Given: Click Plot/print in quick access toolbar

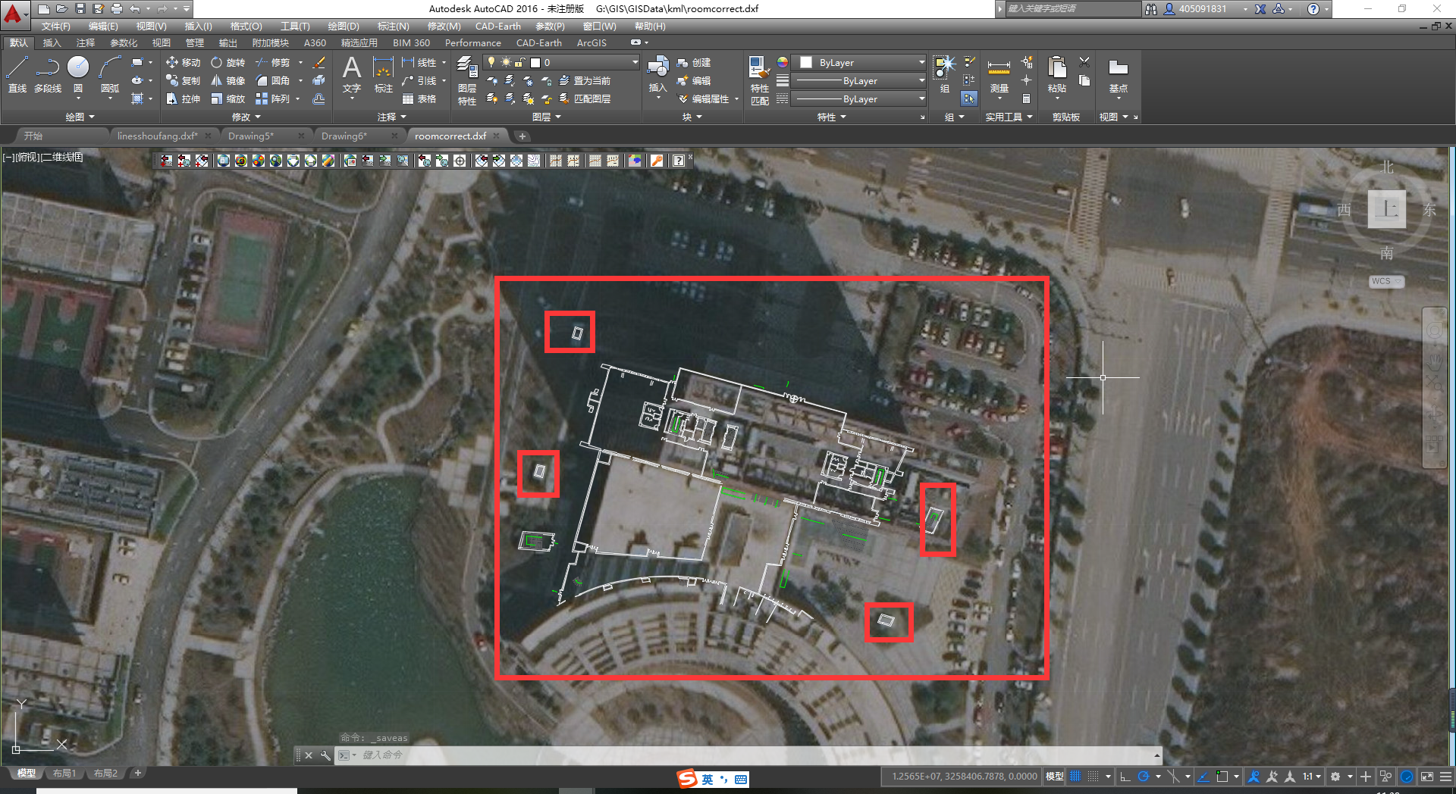Looking at the screenshot, I should click(x=117, y=9).
